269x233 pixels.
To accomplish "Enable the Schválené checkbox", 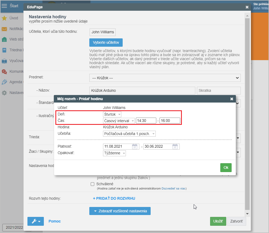I will 93,184.
